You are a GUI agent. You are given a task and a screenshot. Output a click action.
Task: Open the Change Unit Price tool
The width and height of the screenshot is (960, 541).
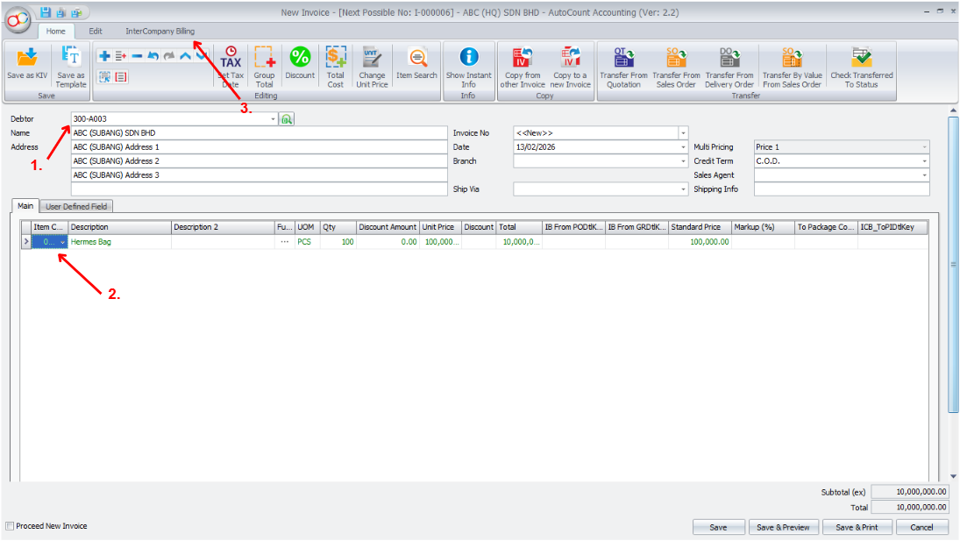coord(371,61)
